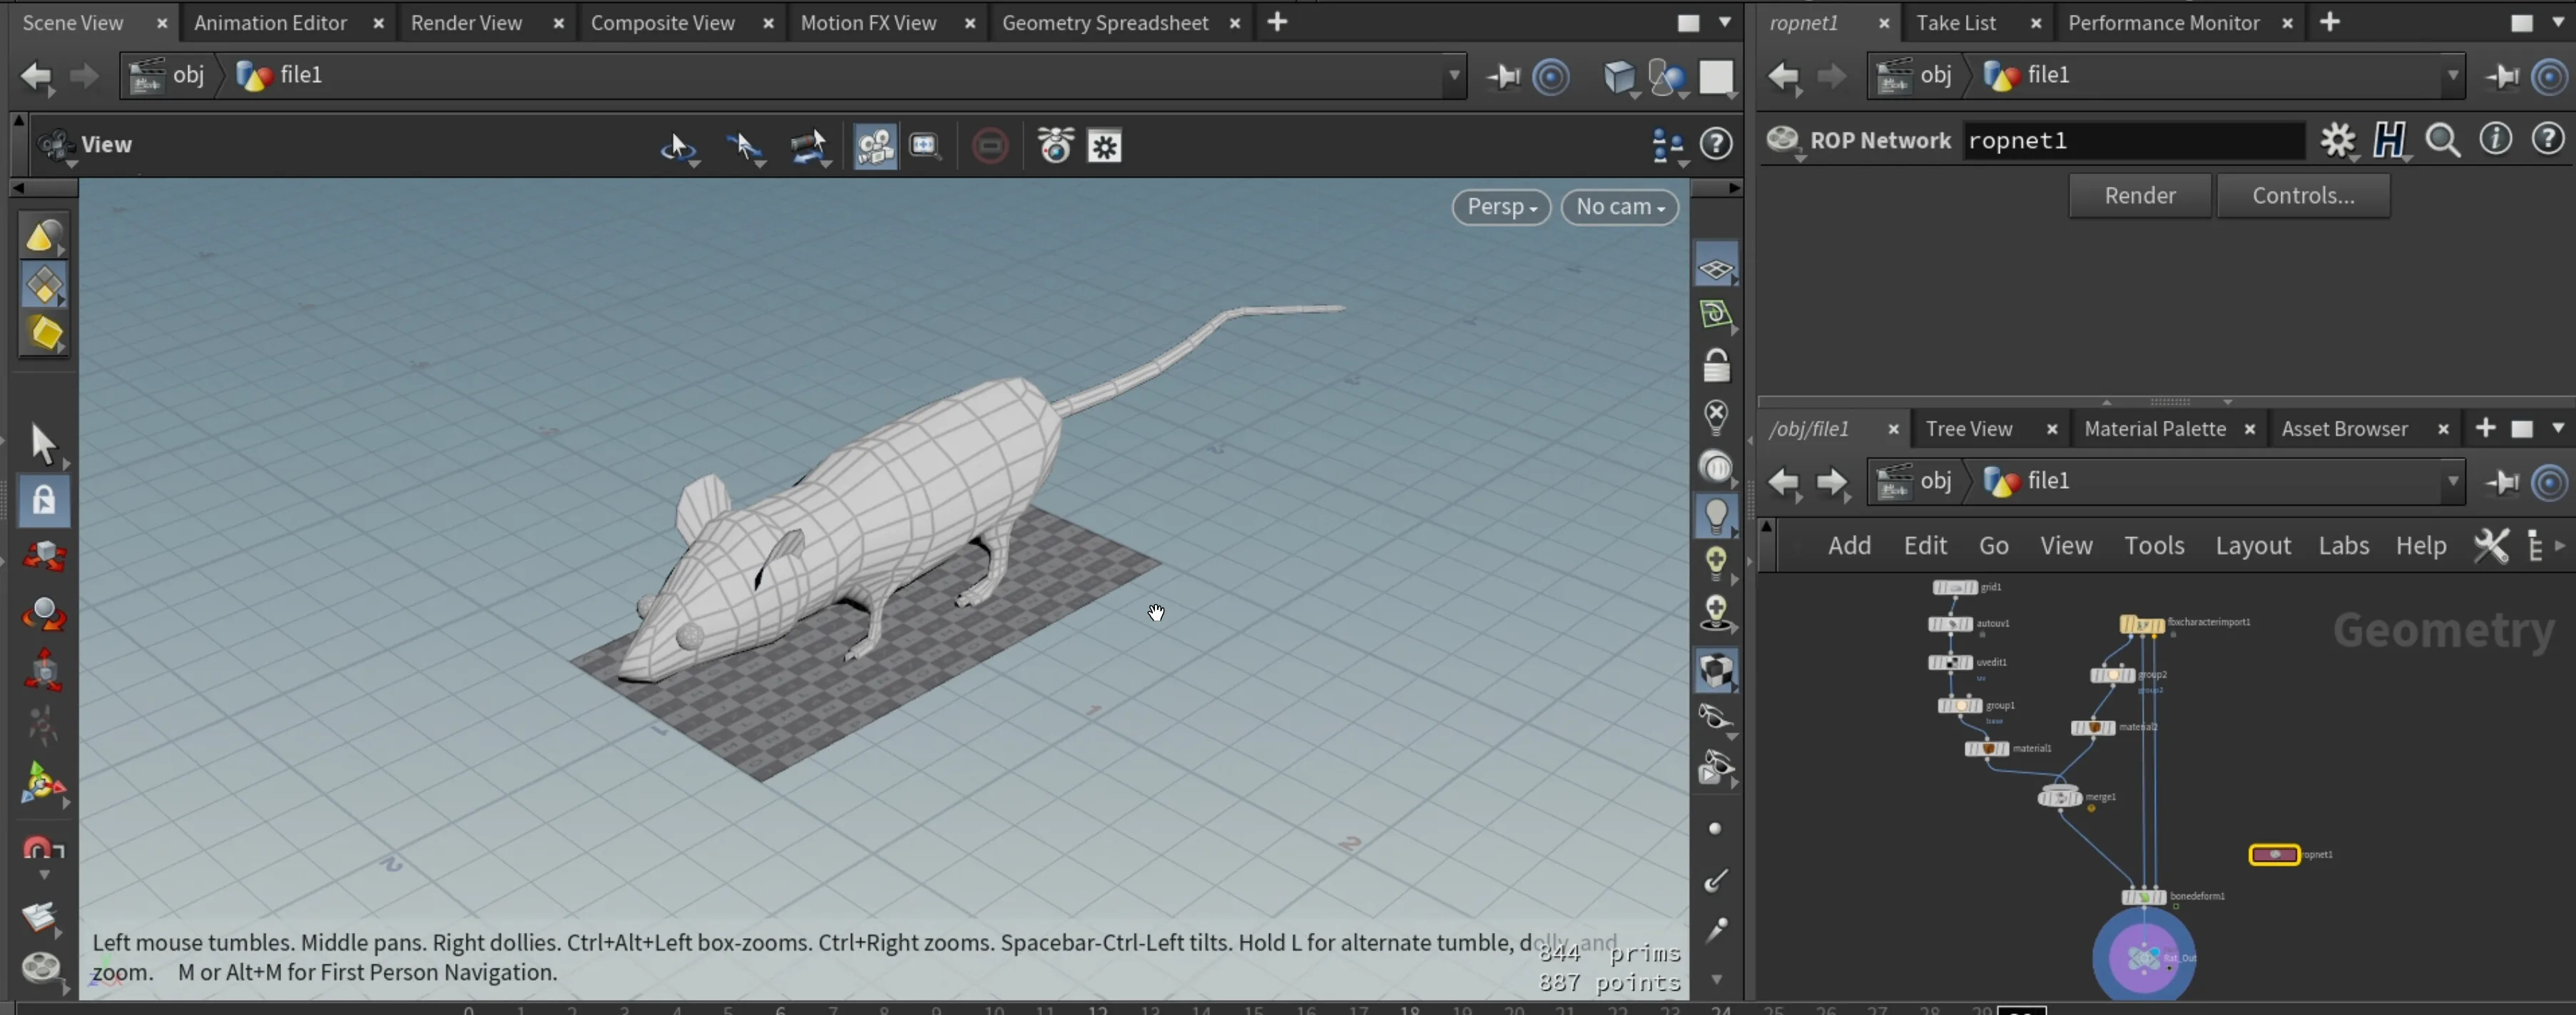Select the ropnet1 node in network
Screen dimensions: 2576x1015
pyautogui.click(x=2274, y=854)
